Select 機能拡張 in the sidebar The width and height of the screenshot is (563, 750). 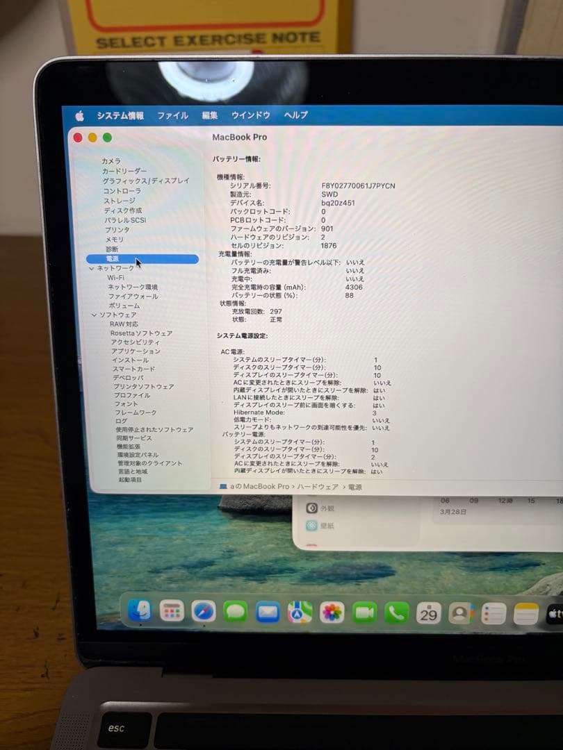click(129, 447)
